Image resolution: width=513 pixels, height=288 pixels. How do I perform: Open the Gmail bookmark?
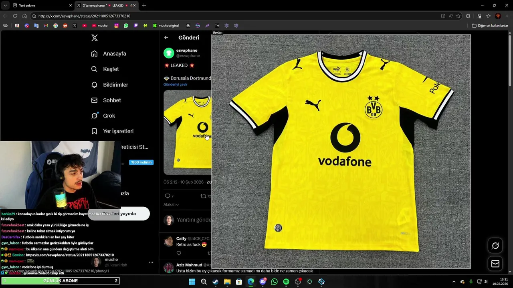pyautogui.click(x=46, y=26)
